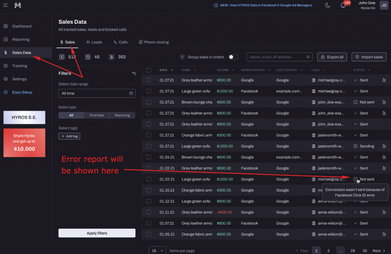Image resolution: width=391 pixels, height=254 pixels.
Task: Switch to the Sales tab
Action: [67, 42]
